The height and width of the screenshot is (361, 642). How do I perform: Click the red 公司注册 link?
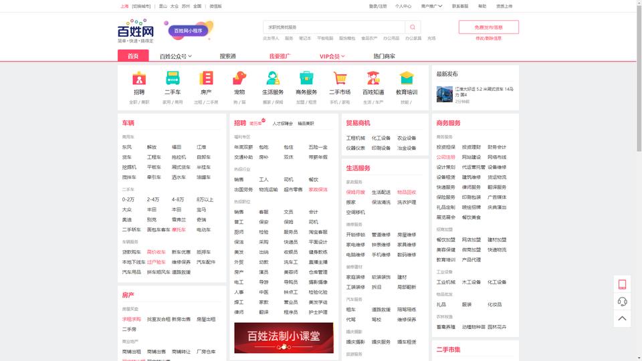point(445,157)
